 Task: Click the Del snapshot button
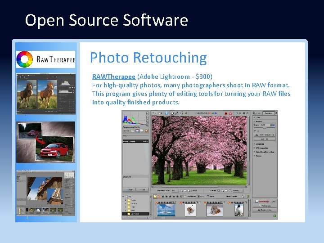tap(142, 190)
